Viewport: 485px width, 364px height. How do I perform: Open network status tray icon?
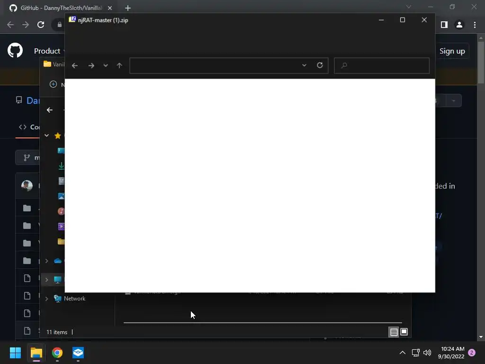coord(415,353)
